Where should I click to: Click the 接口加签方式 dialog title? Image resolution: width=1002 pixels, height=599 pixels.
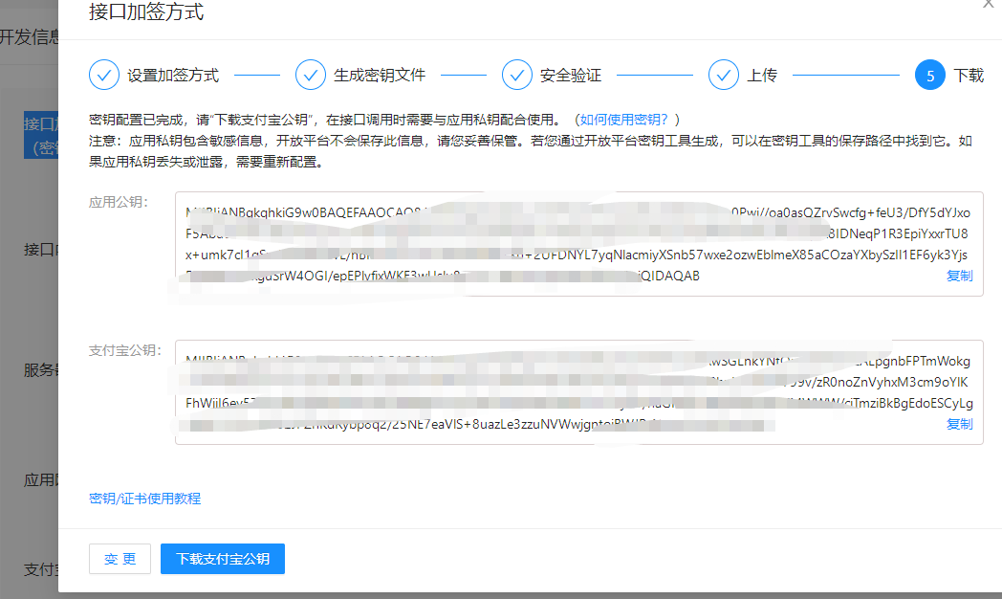click(x=146, y=12)
